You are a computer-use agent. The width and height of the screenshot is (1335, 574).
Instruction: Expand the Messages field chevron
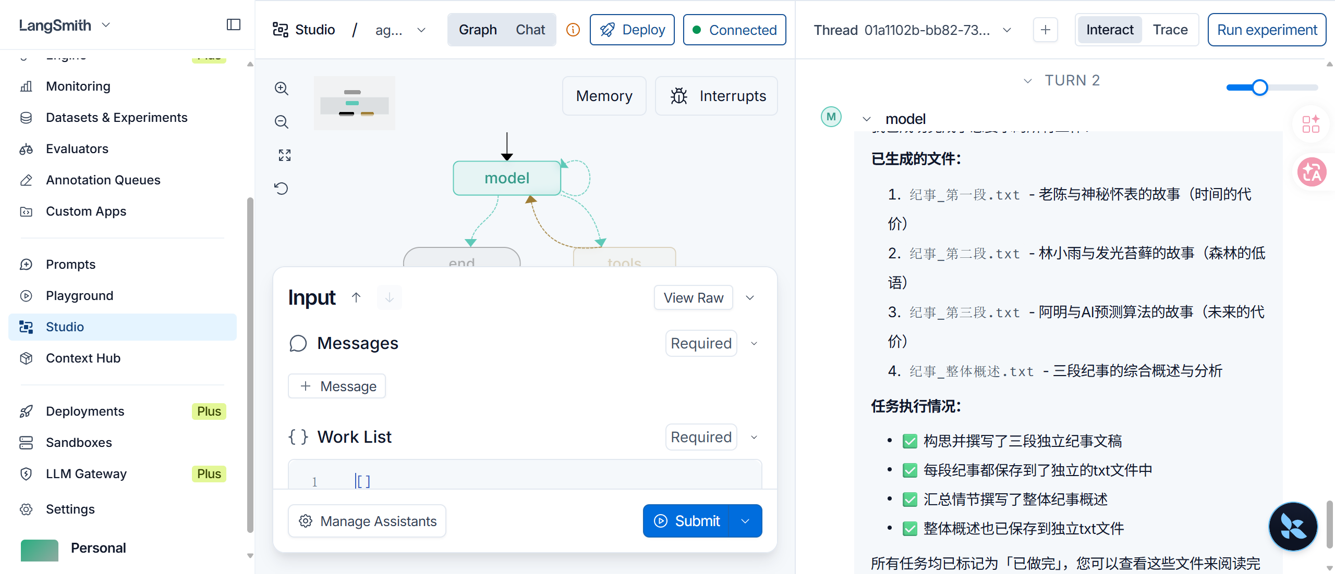pyautogui.click(x=754, y=343)
